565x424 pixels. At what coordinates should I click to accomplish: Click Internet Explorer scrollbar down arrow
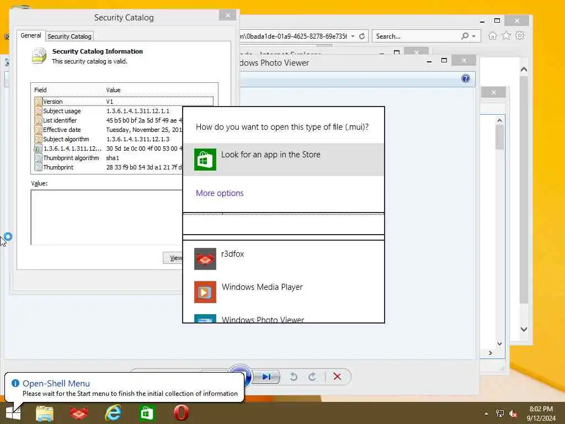pos(524,329)
